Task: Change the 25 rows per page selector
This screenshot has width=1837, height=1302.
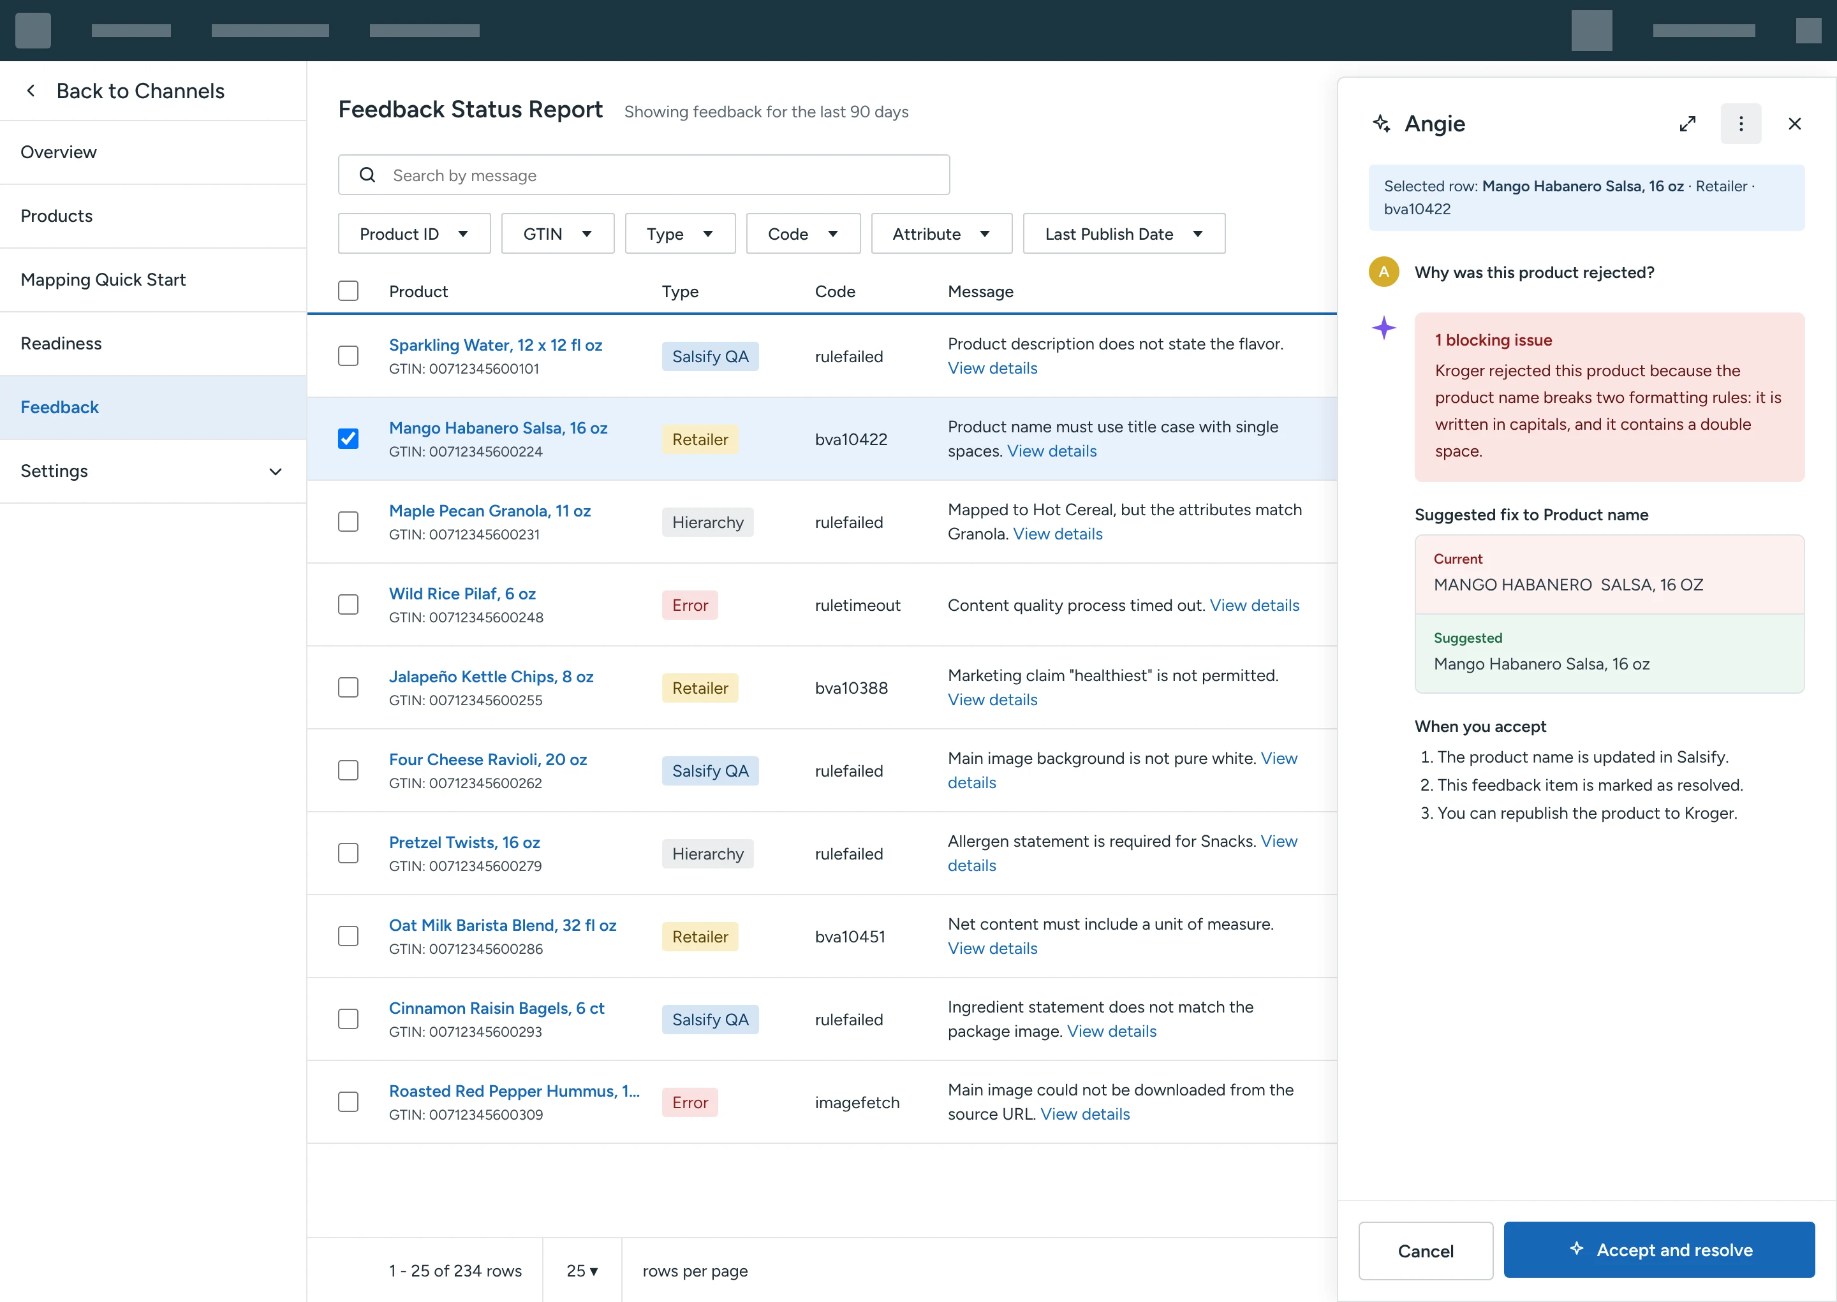Action: pos(582,1270)
